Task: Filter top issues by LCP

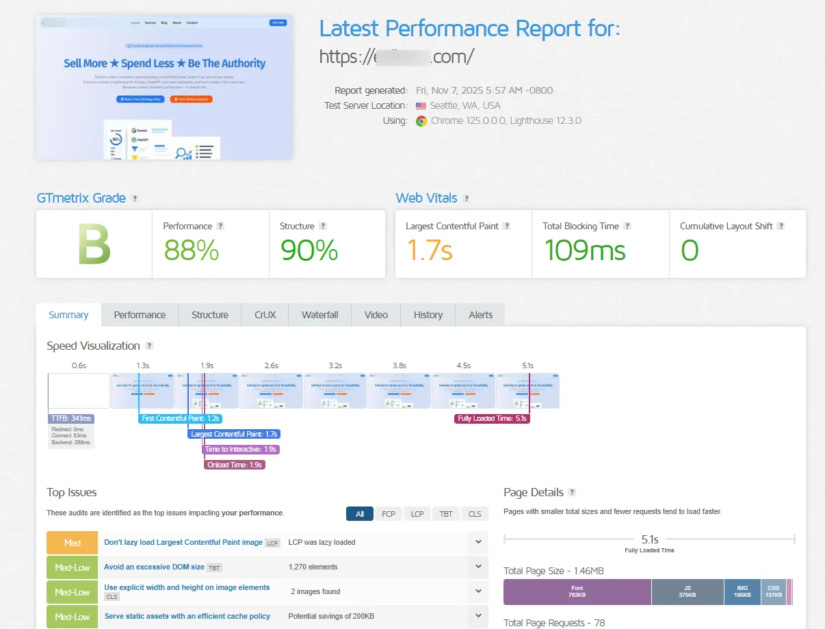Action: click(417, 514)
